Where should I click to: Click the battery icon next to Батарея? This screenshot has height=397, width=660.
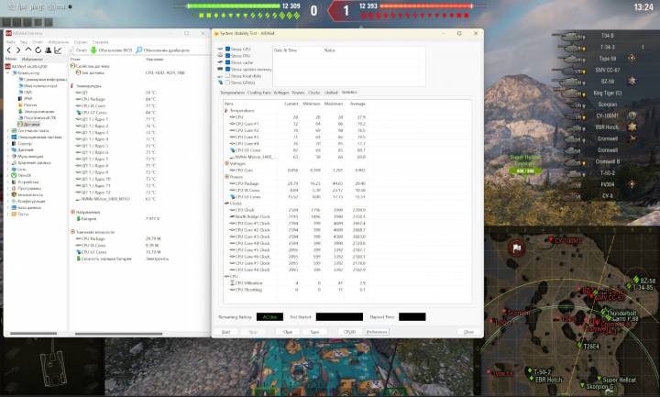[78, 219]
